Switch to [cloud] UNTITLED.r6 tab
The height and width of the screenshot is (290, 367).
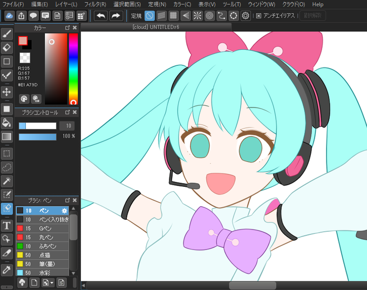[x=156, y=27]
